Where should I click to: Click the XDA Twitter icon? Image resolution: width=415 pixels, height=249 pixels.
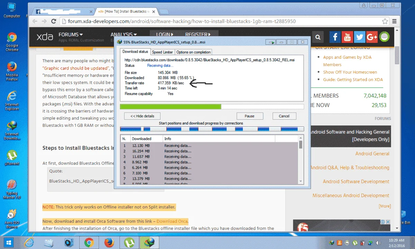360,37
